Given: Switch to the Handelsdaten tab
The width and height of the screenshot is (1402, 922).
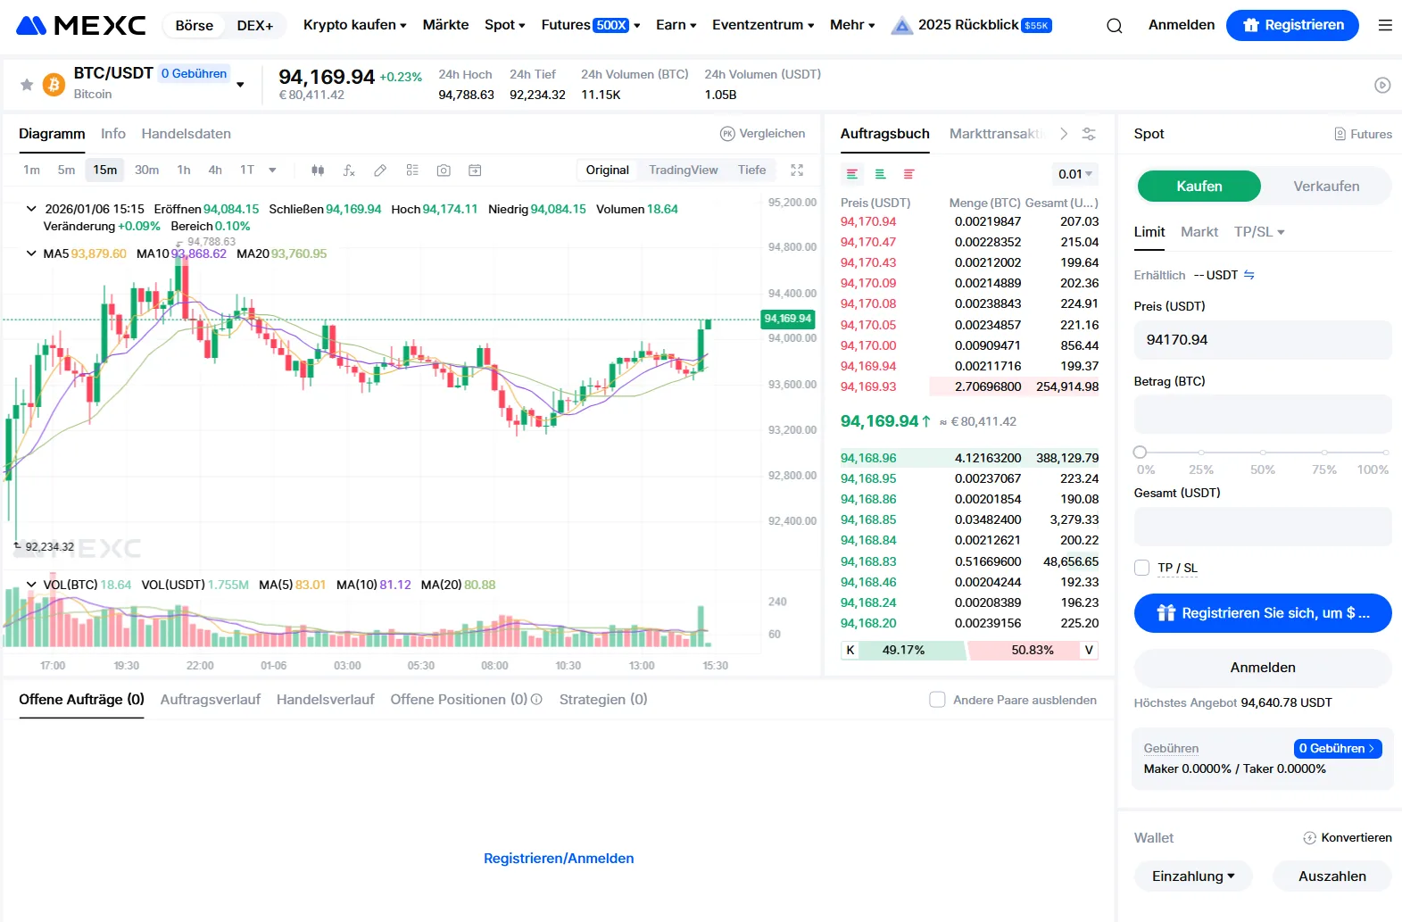Looking at the screenshot, I should (x=187, y=134).
